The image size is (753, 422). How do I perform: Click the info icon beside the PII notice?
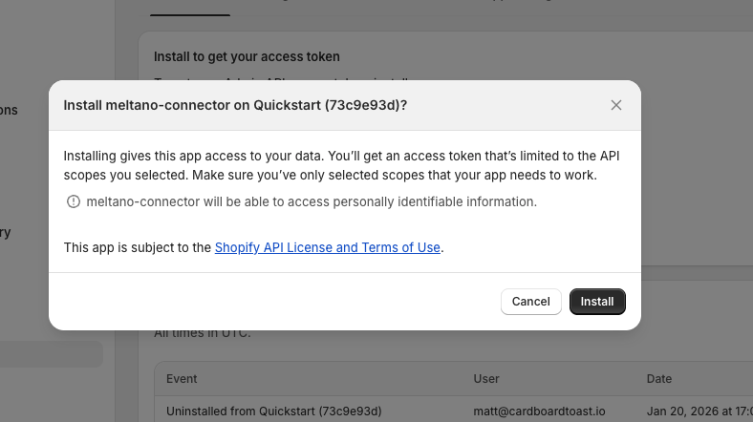pos(74,201)
